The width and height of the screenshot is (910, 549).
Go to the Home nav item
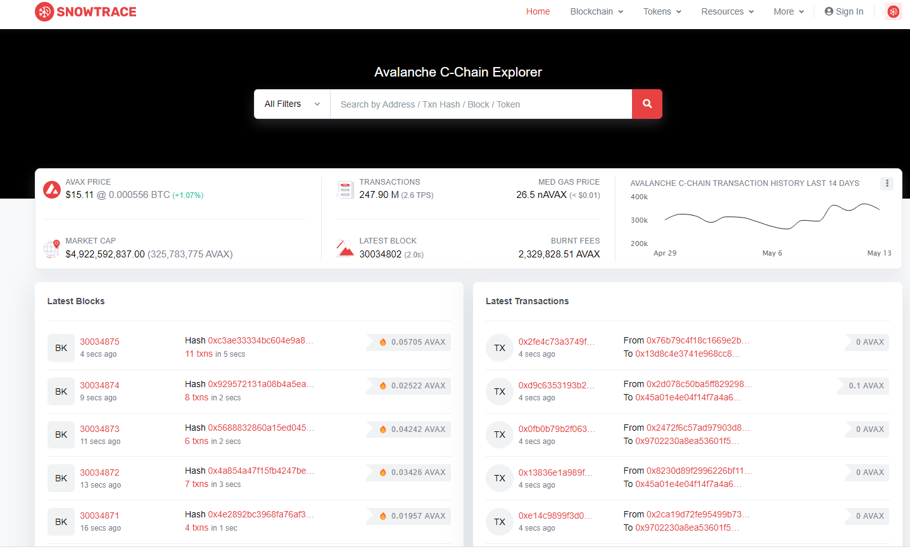(538, 11)
